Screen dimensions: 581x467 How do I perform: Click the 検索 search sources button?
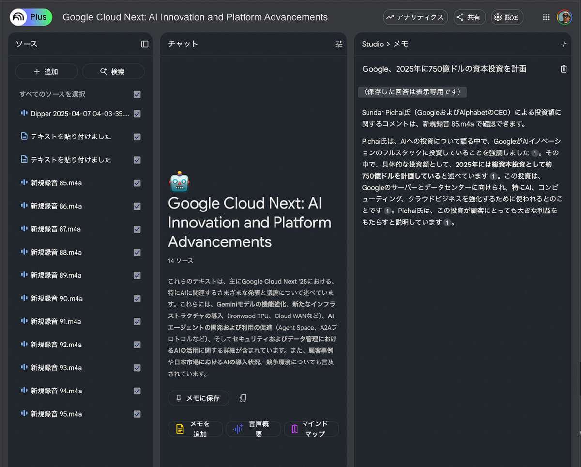(x=113, y=71)
